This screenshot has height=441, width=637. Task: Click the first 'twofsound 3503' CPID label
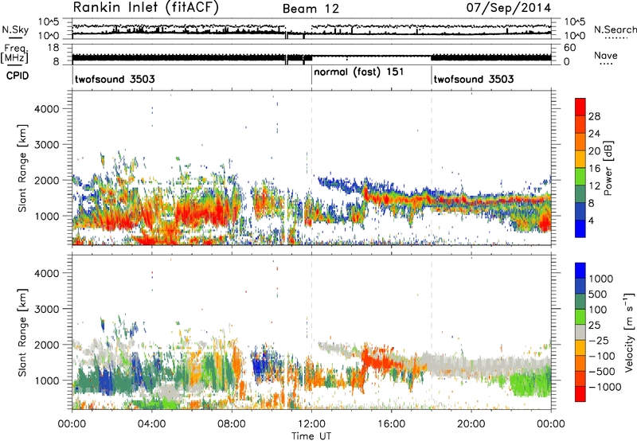(115, 79)
